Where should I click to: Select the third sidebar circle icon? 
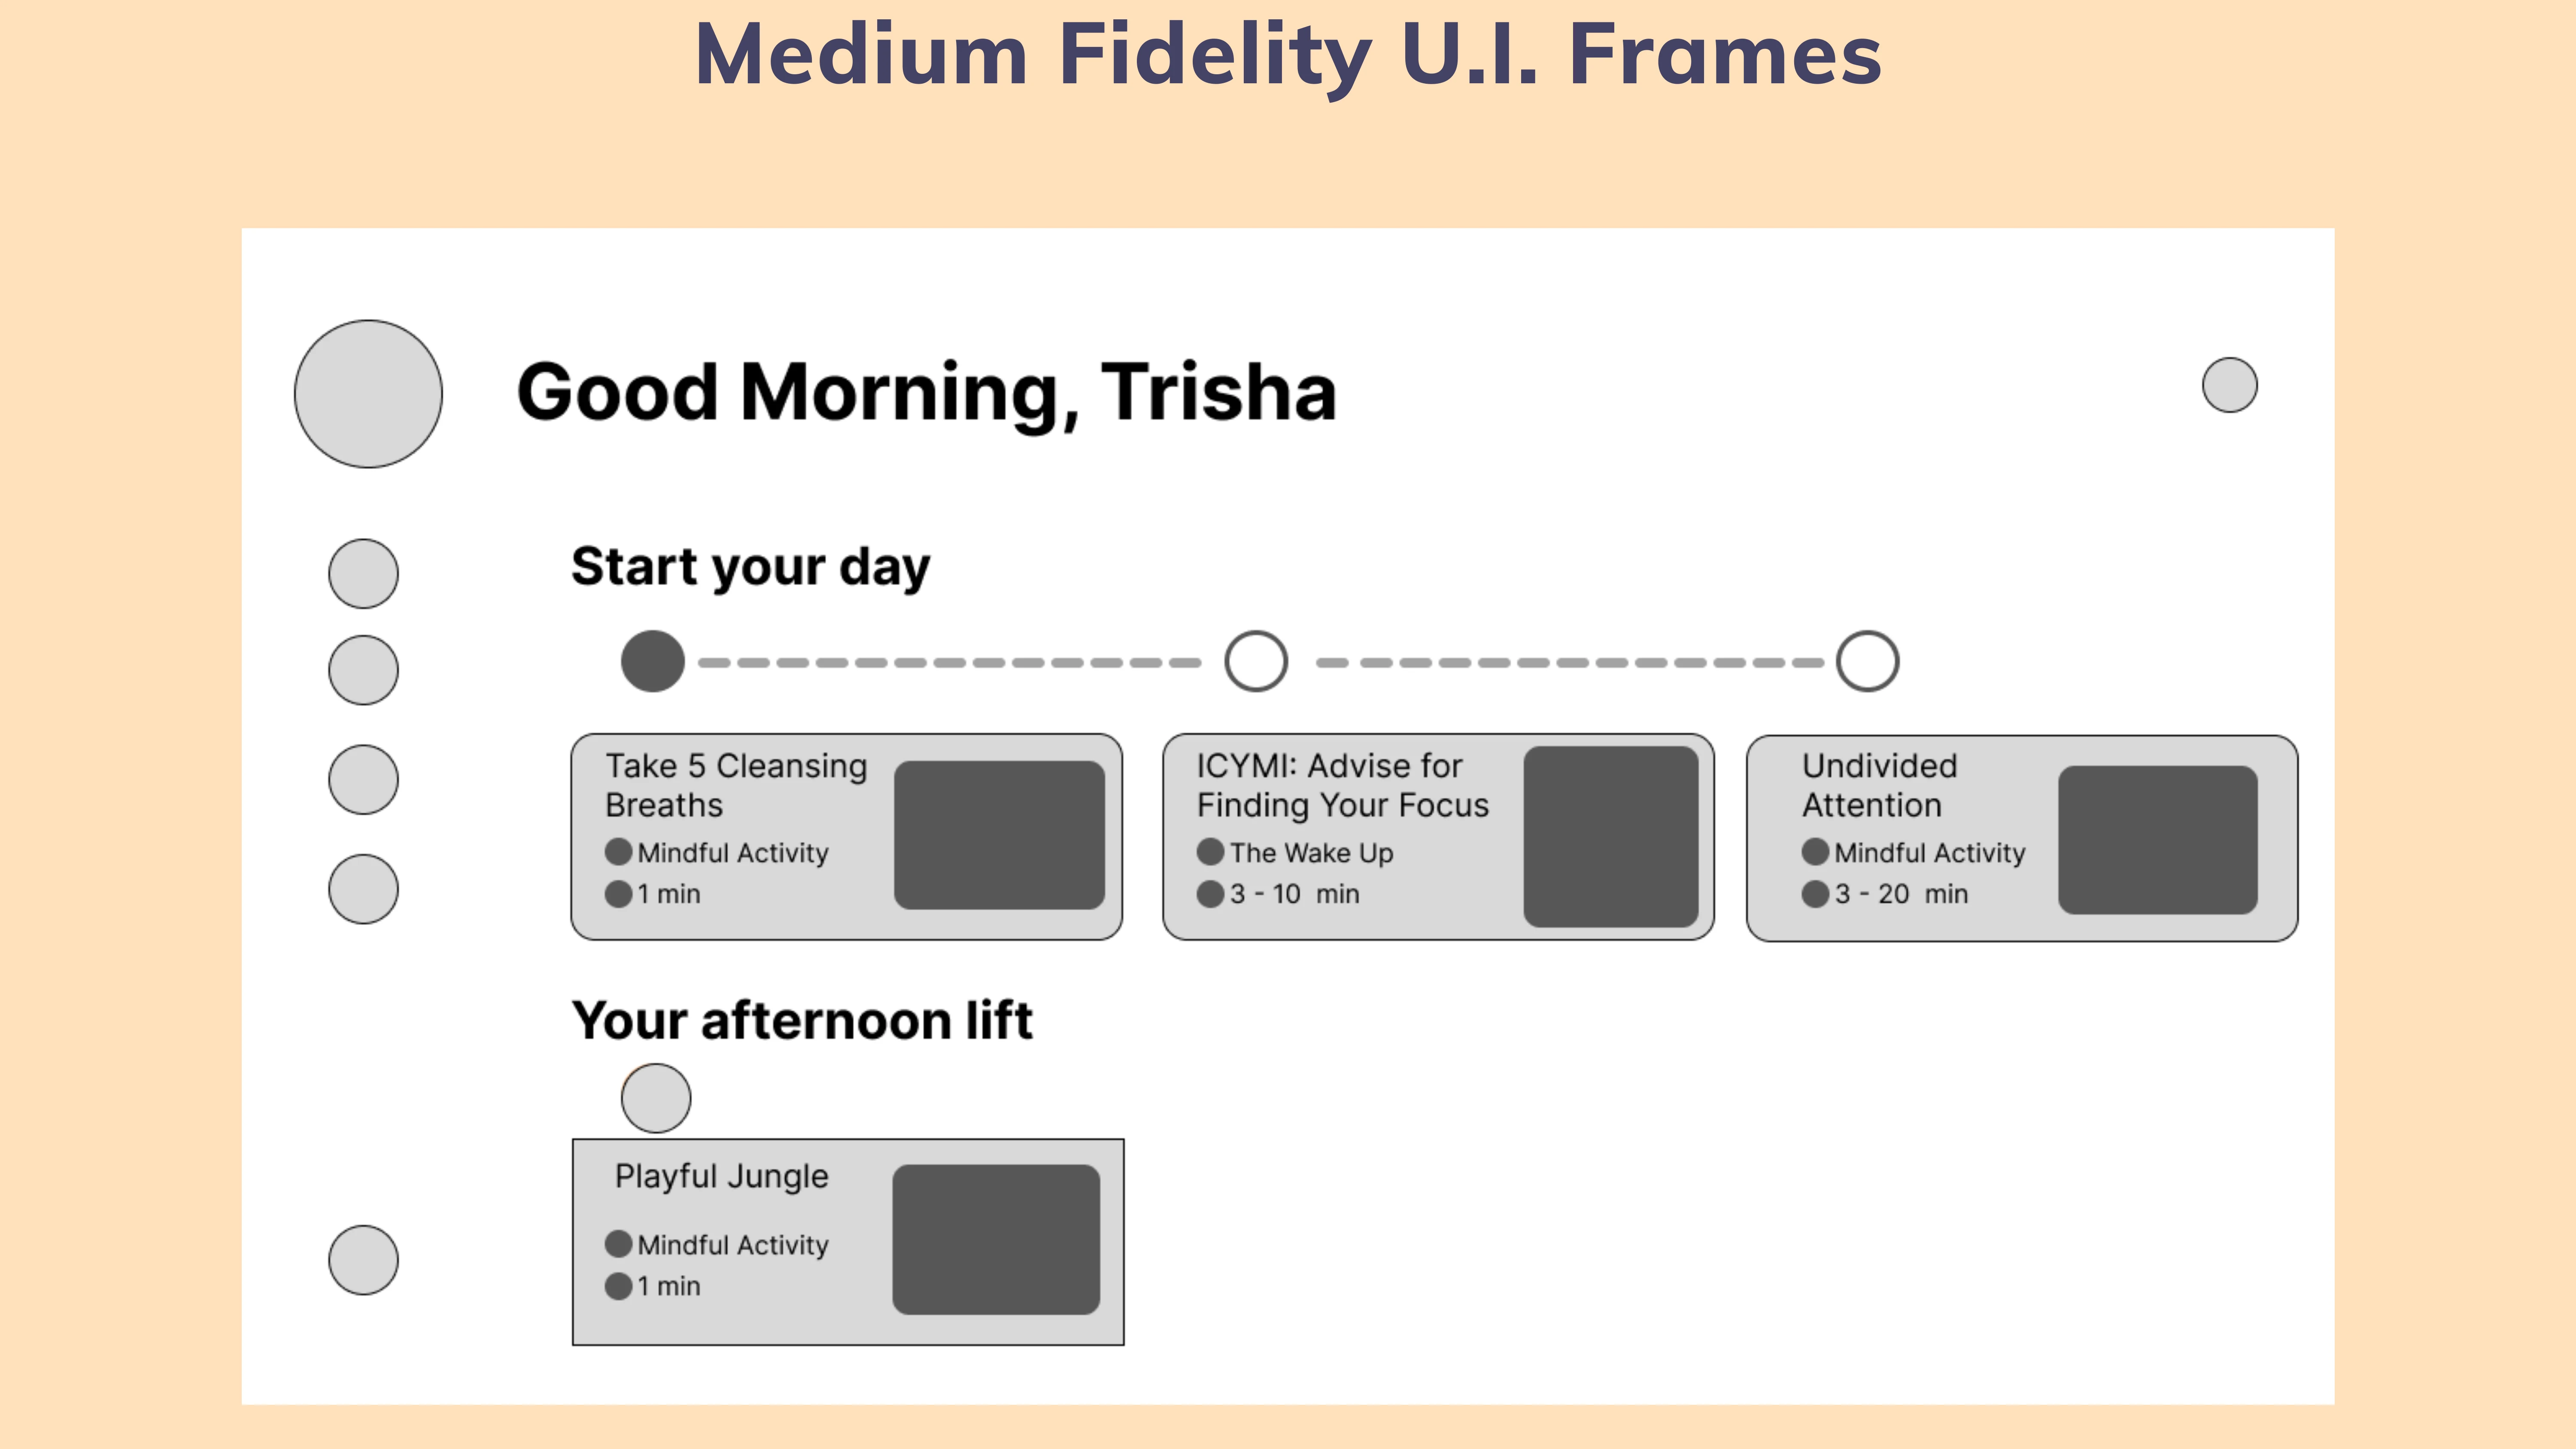pyautogui.click(x=363, y=779)
